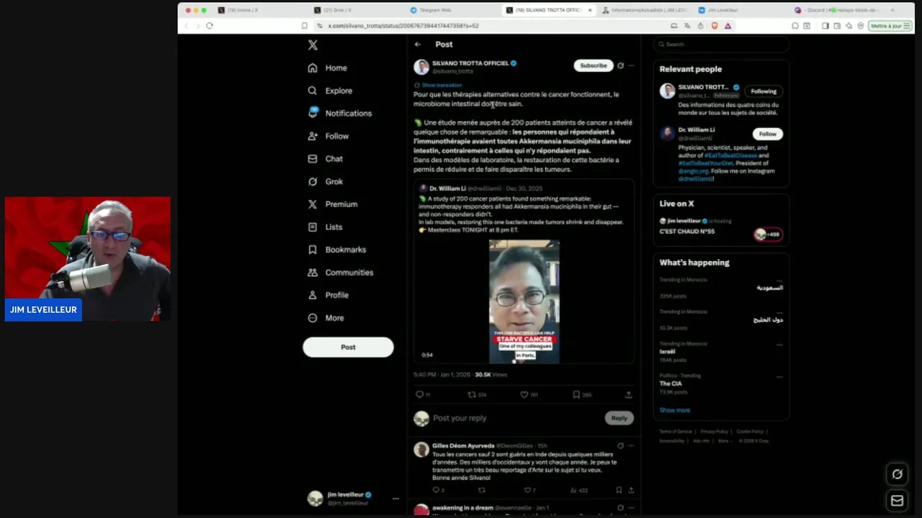Switch to the Jim Leveilleur browser tab
The width and height of the screenshot is (922, 518).
coord(722,10)
